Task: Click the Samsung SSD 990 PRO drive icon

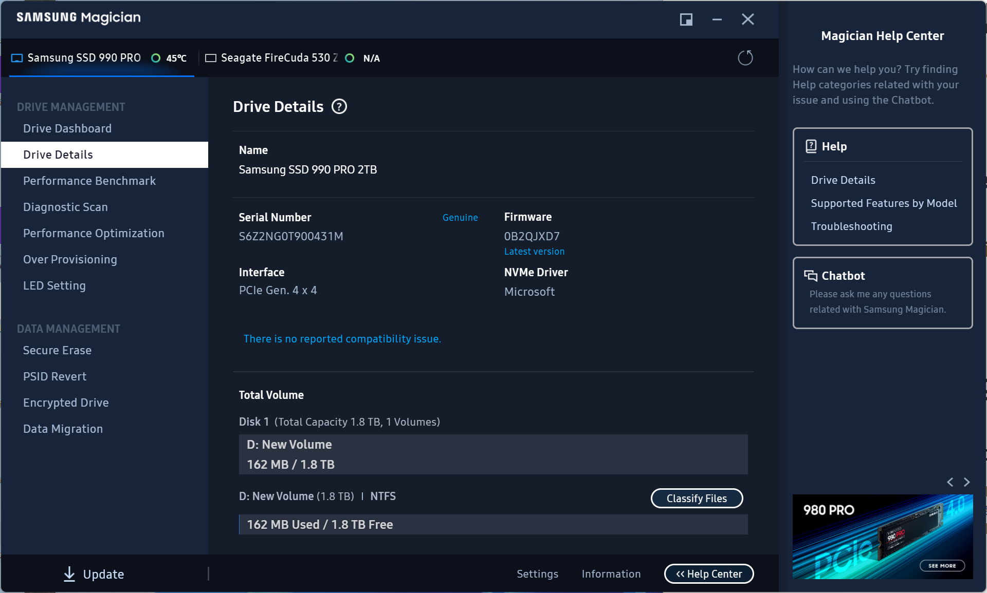Action: [17, 58]
